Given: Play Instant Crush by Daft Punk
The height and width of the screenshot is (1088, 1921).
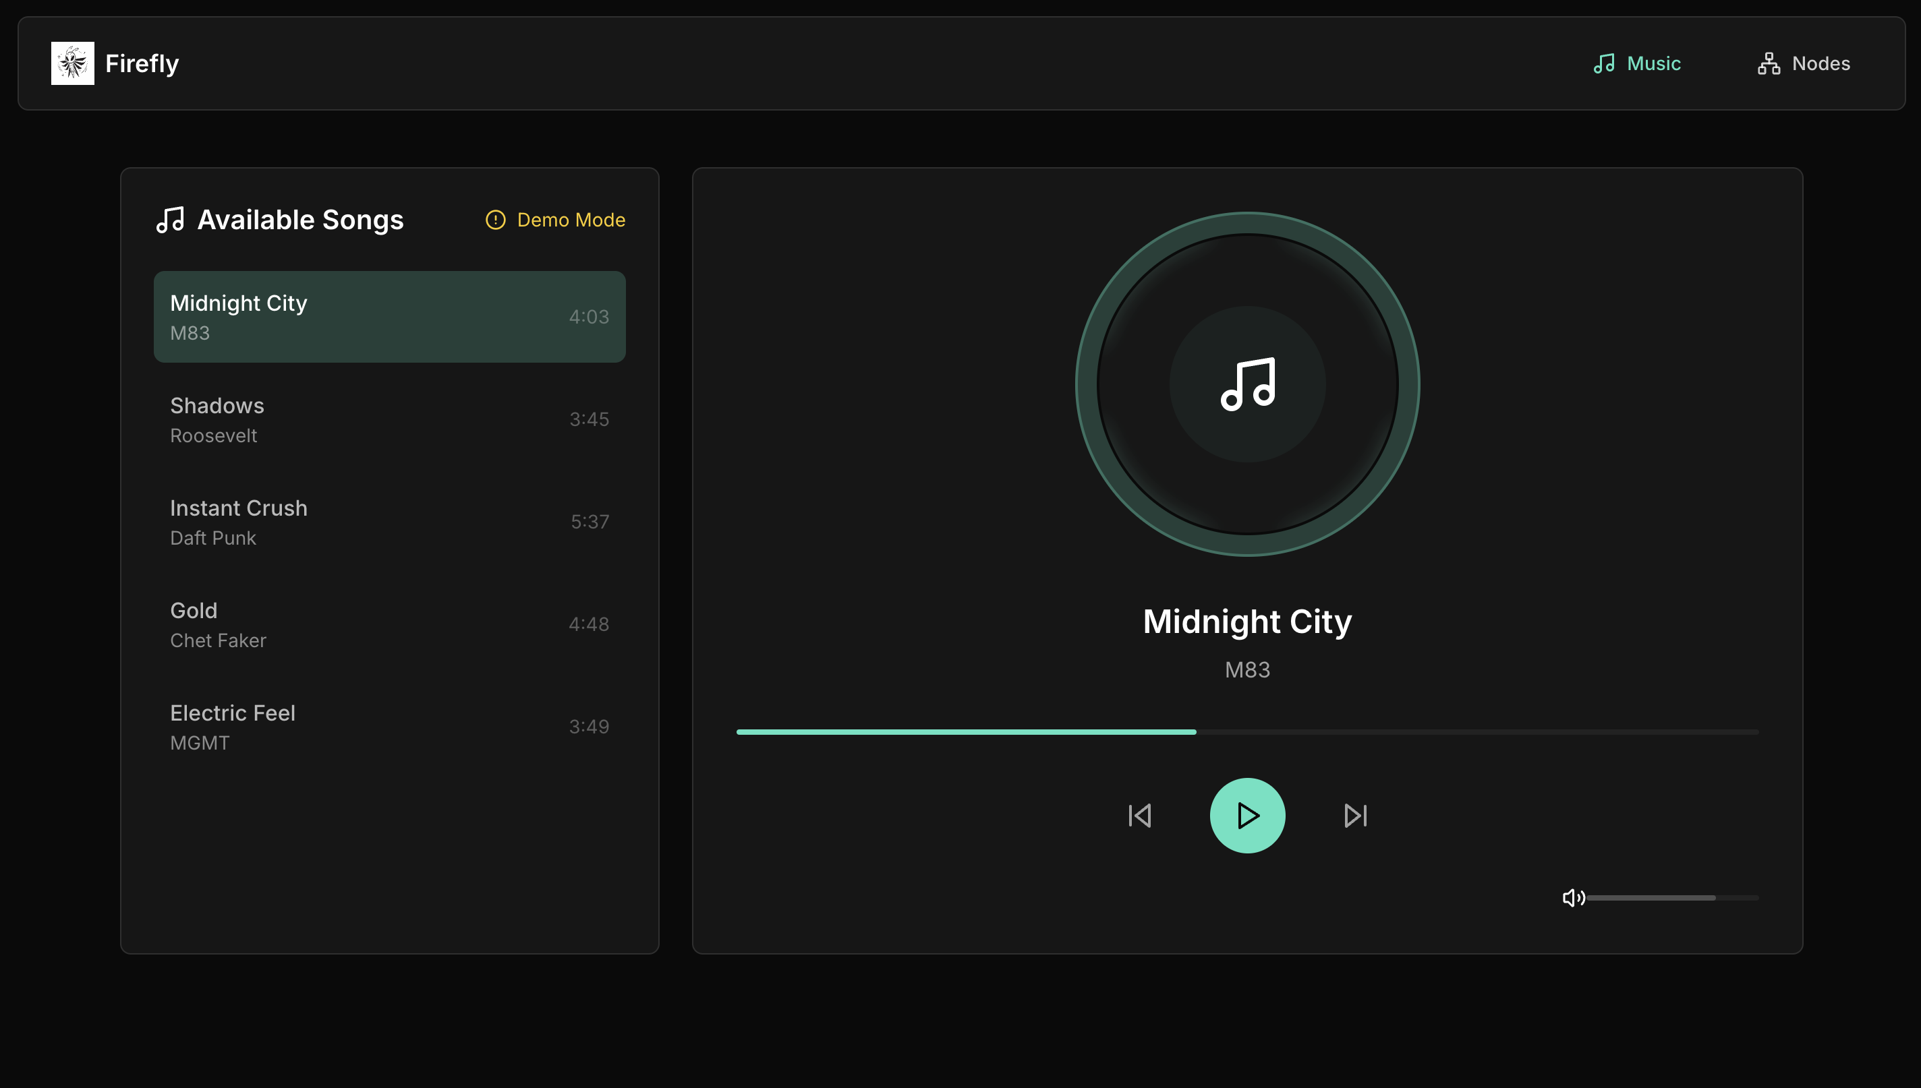Looking at the screenshot, I should [x=389, y=522].
